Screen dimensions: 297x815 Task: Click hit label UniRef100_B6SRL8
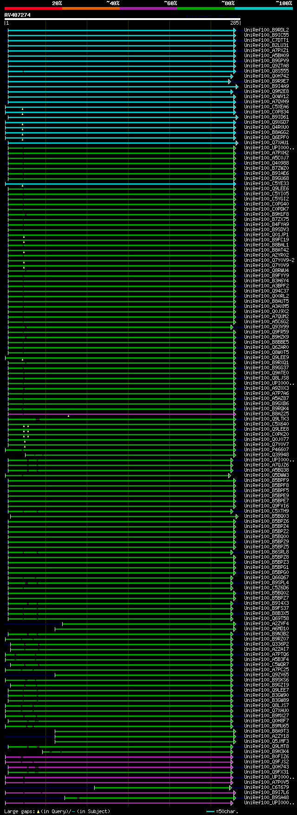[x=266, y=552]
